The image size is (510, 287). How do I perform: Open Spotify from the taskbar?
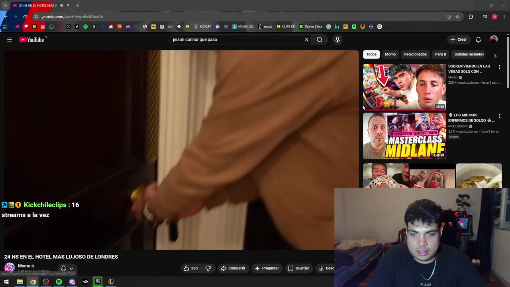coord(59,282)
